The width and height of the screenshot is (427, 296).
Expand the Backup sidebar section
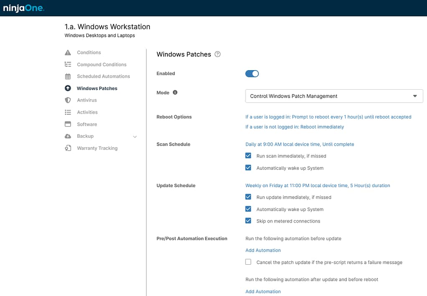134,136
